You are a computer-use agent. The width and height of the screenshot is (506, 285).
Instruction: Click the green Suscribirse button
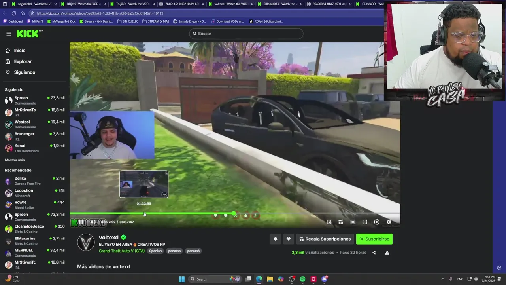pos(374,239)
